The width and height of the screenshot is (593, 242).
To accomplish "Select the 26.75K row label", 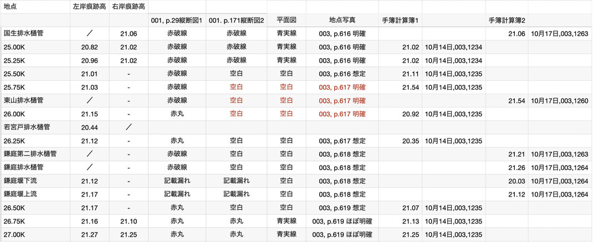I will click(x=14, y=221).
